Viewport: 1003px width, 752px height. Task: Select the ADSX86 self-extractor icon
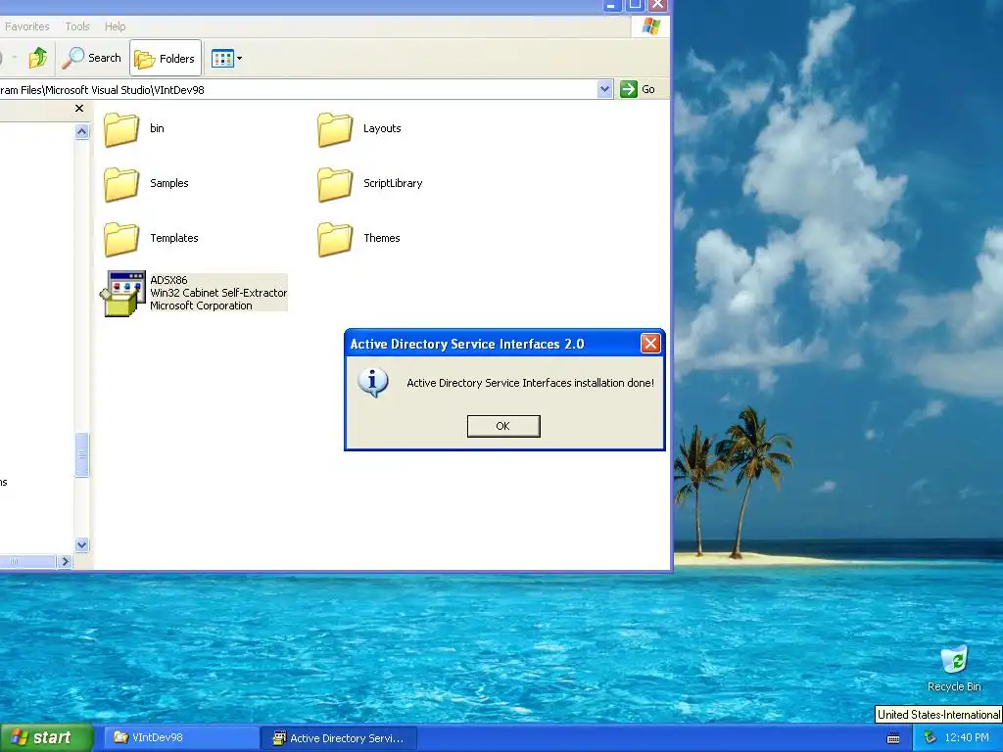click(122, 294)
